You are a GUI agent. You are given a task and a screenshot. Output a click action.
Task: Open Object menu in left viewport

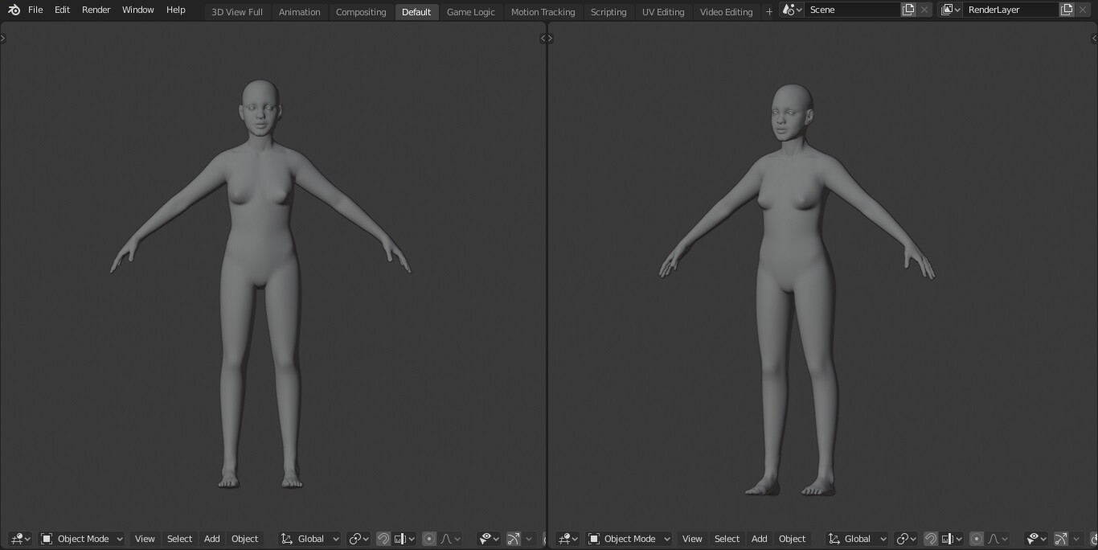[x=244, y=539]
